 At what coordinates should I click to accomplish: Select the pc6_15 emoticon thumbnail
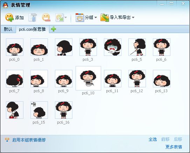click(39, 110)
